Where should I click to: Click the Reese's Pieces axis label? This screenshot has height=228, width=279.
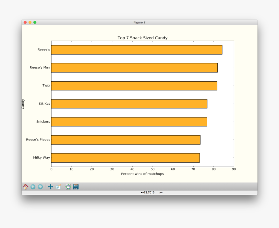[38, 140]
